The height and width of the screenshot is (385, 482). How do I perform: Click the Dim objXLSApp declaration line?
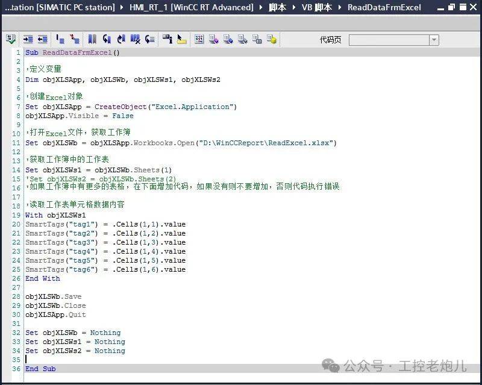[123, 80]
